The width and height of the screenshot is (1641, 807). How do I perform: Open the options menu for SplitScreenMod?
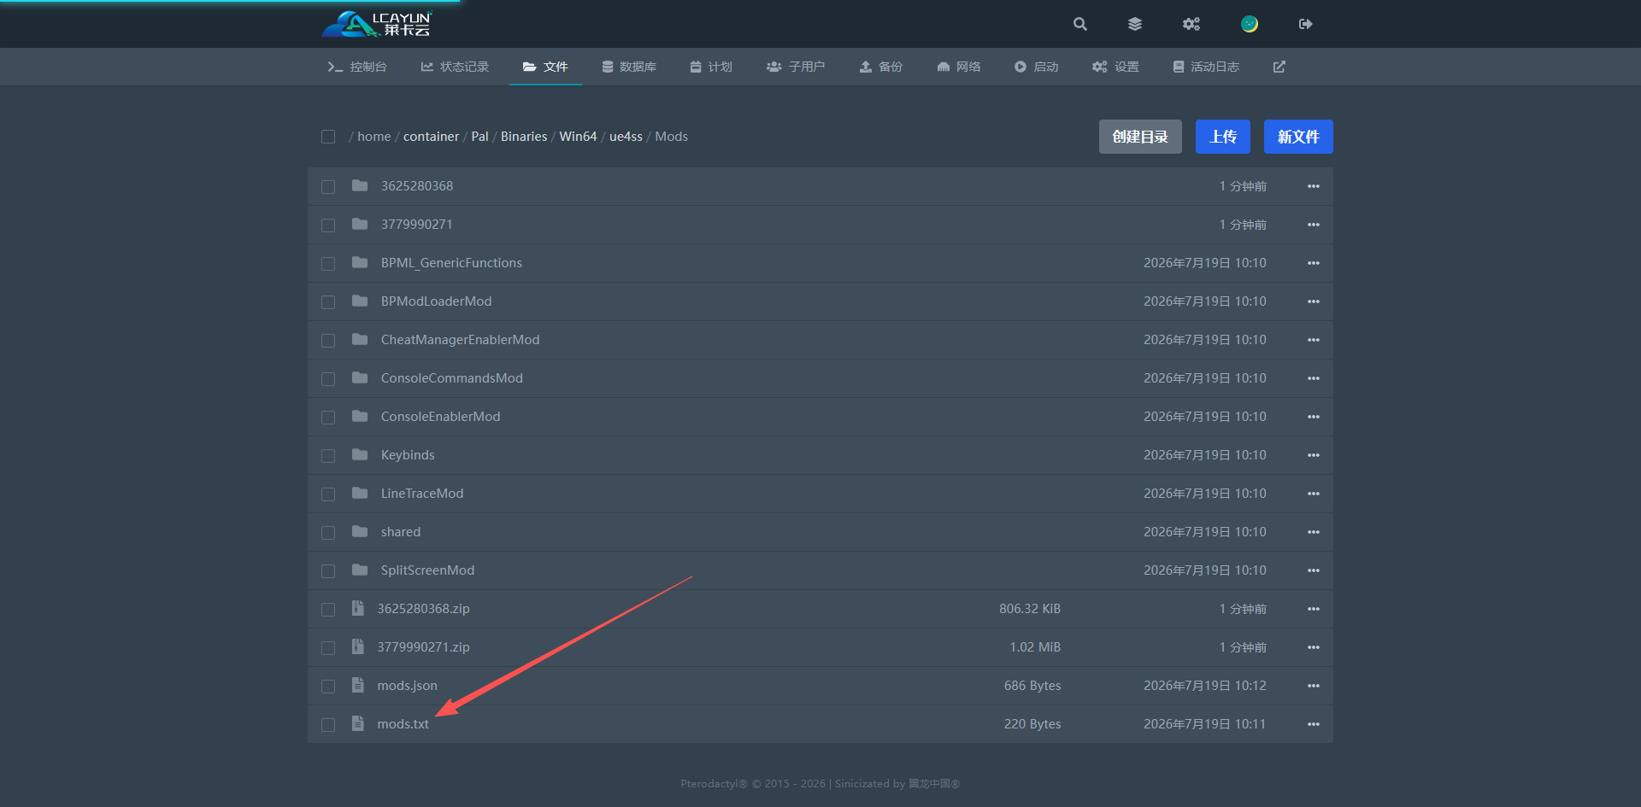click(x=1314, y=570)
